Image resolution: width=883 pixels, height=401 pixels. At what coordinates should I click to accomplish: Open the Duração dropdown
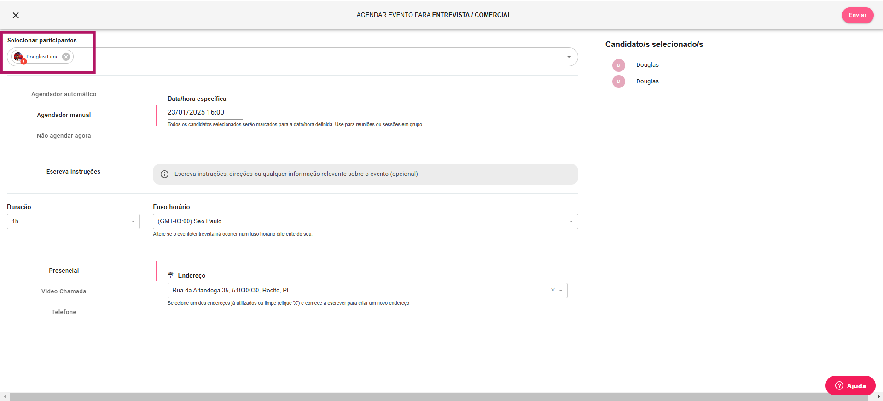click(x=73, y=221)
